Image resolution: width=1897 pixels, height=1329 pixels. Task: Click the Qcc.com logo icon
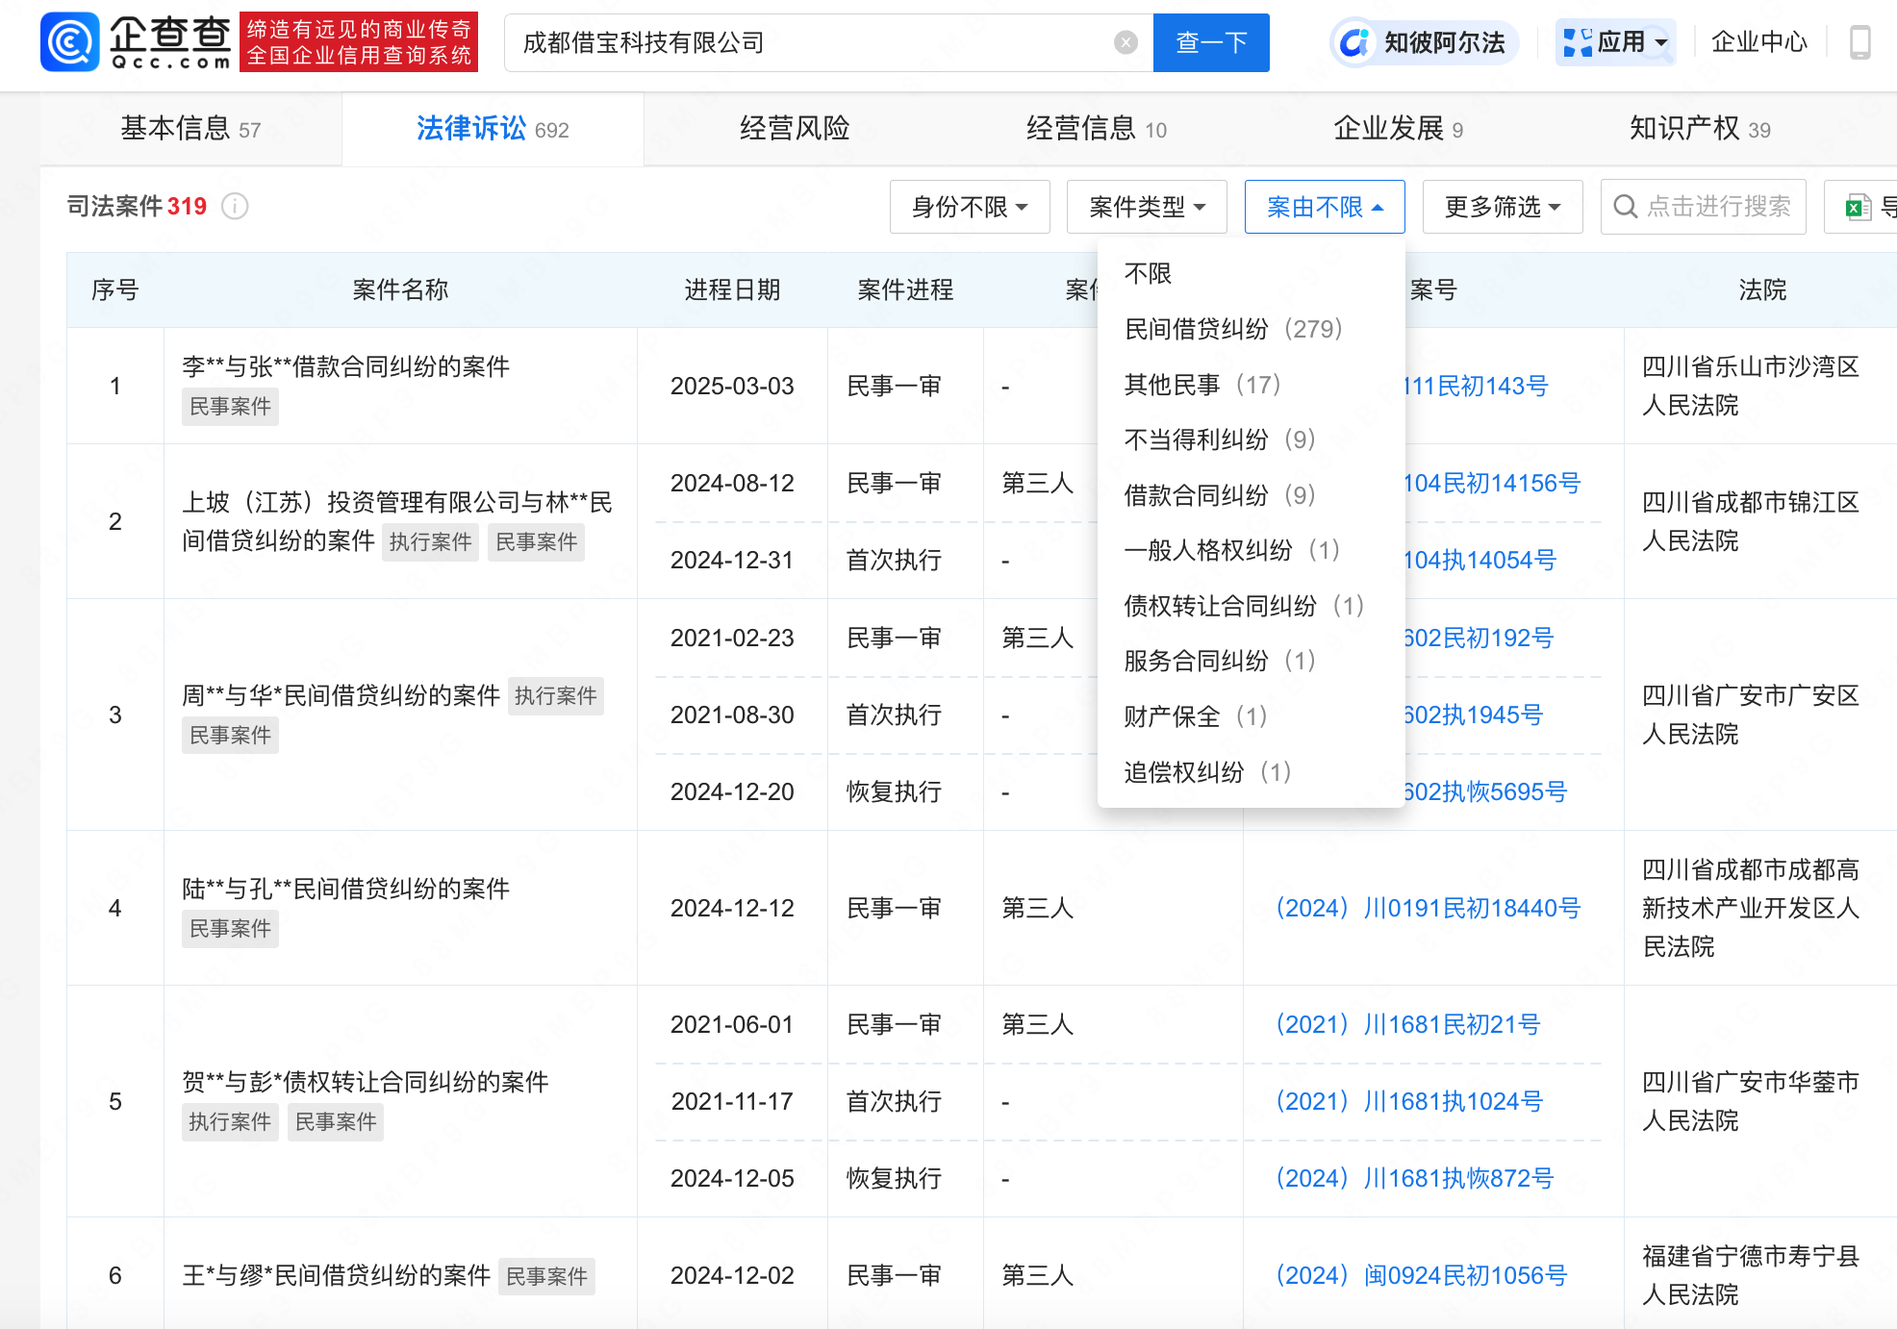pos(70,42)
